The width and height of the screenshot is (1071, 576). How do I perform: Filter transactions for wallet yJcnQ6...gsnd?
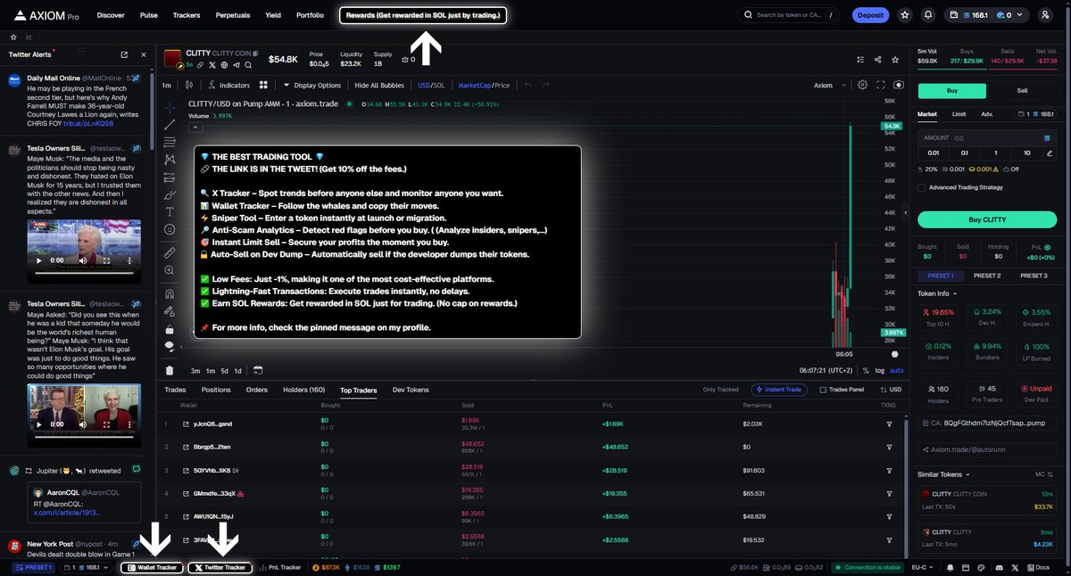point(889,424)
